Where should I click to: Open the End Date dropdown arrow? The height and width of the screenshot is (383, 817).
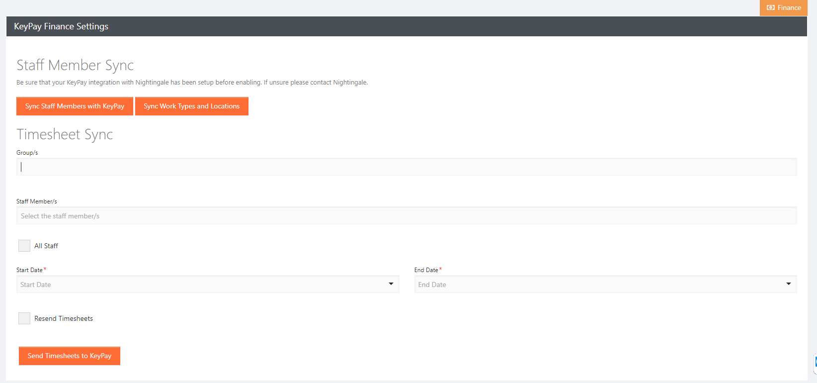pos(789,284)
